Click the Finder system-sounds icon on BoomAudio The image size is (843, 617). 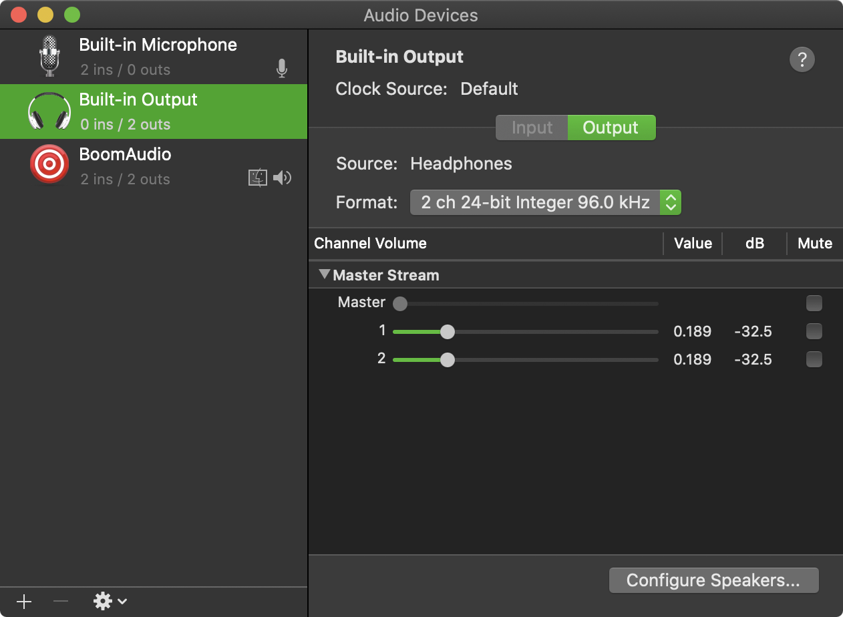(258, 178)
